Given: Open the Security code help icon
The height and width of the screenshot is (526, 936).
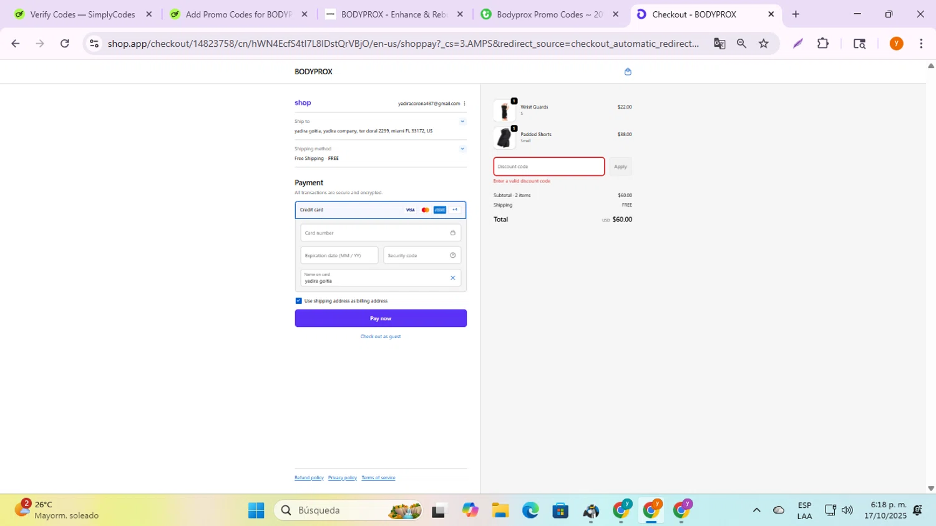Looking at the screenshot, I should click(x=453, y=255).
